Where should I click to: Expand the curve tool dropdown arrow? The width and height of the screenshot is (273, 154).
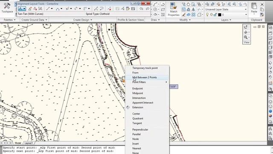61,9
